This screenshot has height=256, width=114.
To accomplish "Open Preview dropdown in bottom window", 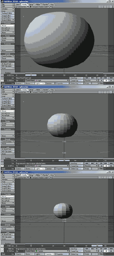I will pos(91,251).
